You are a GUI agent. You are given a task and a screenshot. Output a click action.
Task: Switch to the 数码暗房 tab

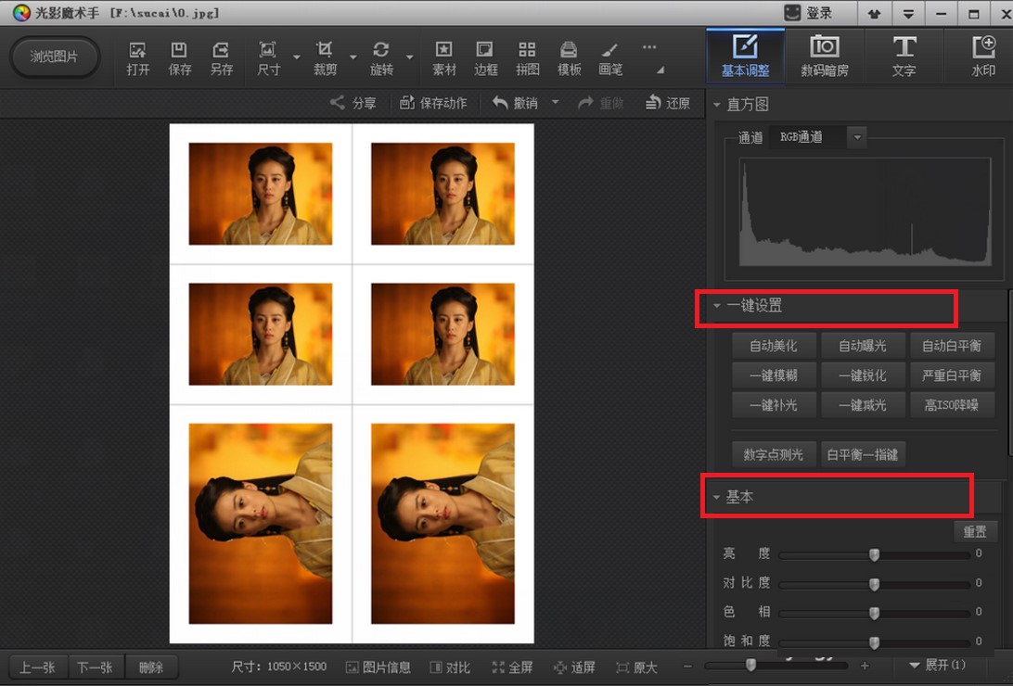tap(824, 56)
